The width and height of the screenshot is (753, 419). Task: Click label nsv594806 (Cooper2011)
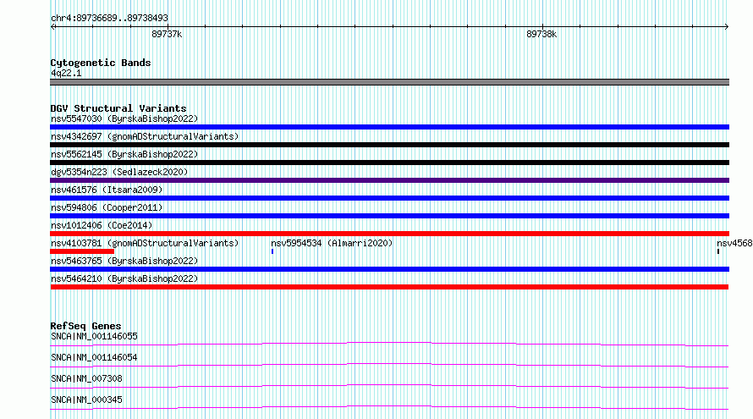pyautogui.click(x=107, y=207)
